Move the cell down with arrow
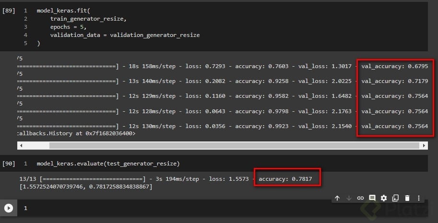The image size is (438, 223). (x=349, y=198)
